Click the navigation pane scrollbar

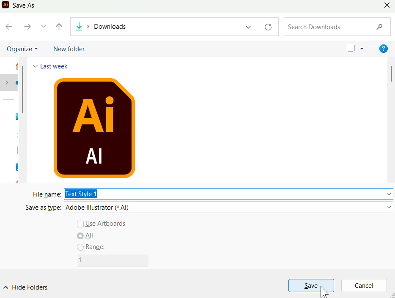[23, 89]
